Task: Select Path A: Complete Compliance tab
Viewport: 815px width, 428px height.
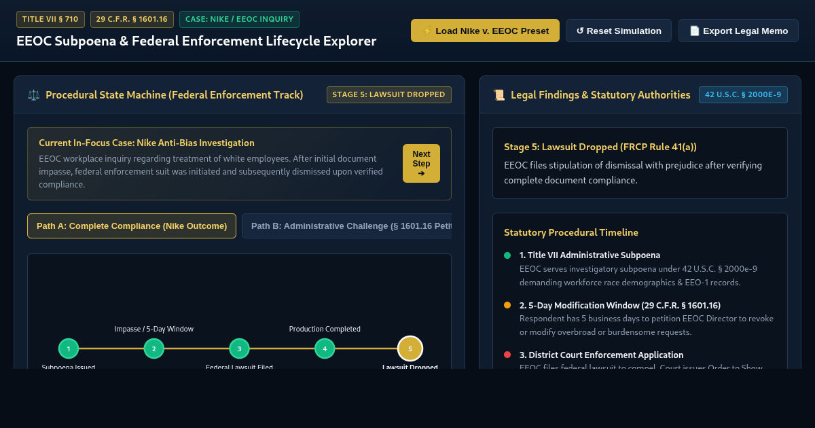Action: [x=132, y=226]
